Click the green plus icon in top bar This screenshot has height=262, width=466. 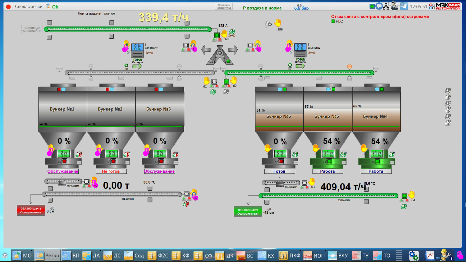click(372, 6)
